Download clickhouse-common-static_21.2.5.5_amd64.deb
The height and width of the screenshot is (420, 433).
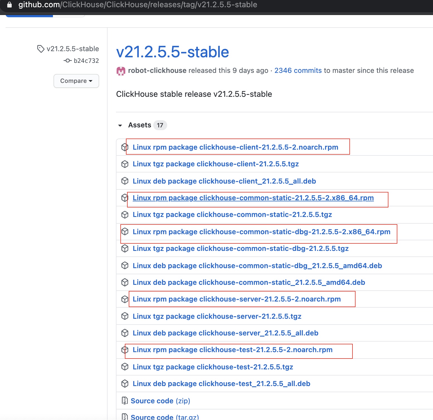(x=249, y=282)
